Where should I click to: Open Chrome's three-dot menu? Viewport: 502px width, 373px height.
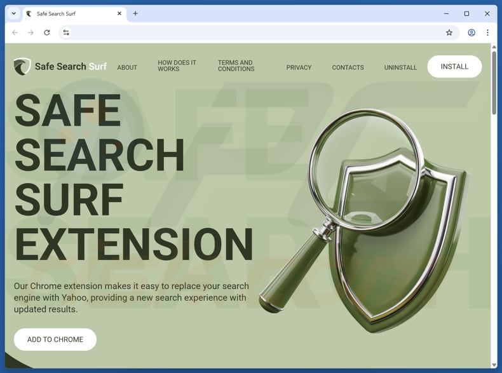(x=487, y=32)
